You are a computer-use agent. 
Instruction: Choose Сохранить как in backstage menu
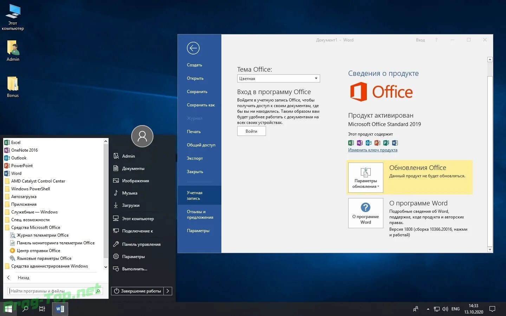point(201,105)
